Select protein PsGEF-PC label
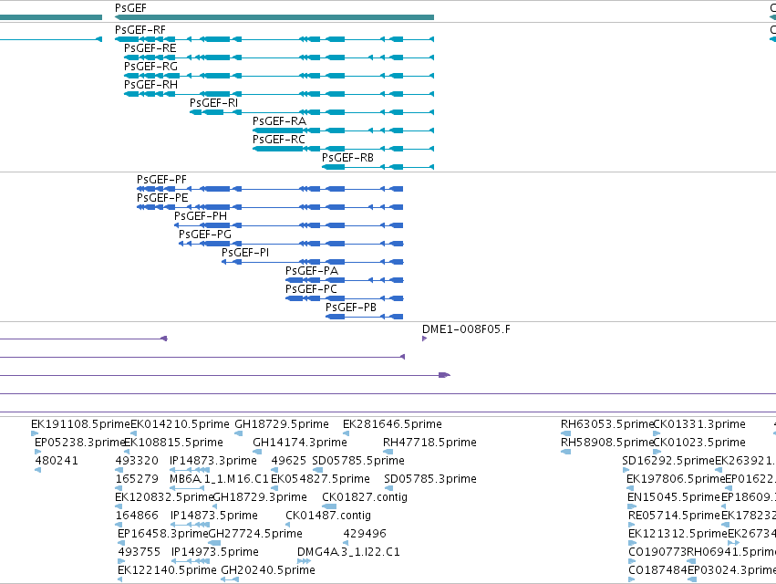Image resolution: width=776 pixels, height=584 pixels. [x=311, y=290]
